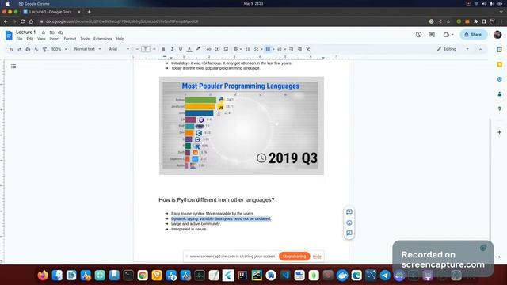Screen dimensions: 507x285
Task: Open the text alignment dropdown
Action: [x=238, y=49]
